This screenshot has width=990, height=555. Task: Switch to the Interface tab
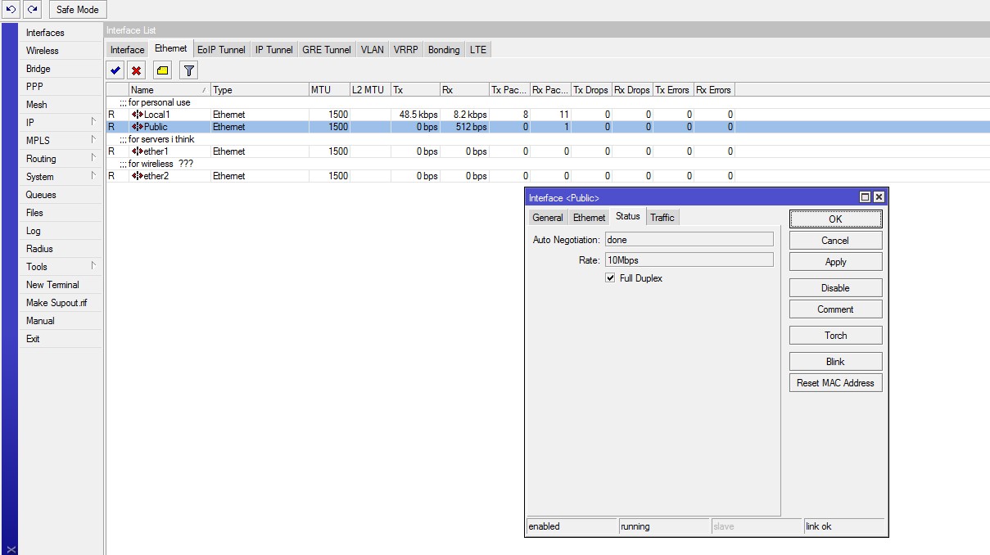(127, 50)
